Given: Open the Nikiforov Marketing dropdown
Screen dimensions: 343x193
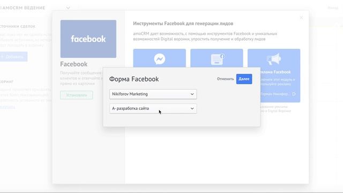Looking at the screenshot, I should (x=153, y=94).
